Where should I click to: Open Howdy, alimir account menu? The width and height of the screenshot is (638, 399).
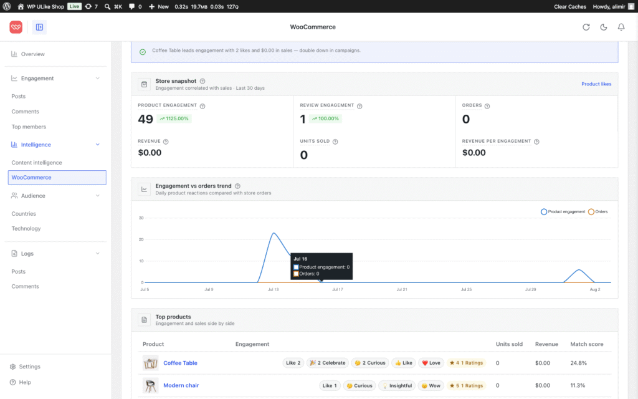click(613, 6)
